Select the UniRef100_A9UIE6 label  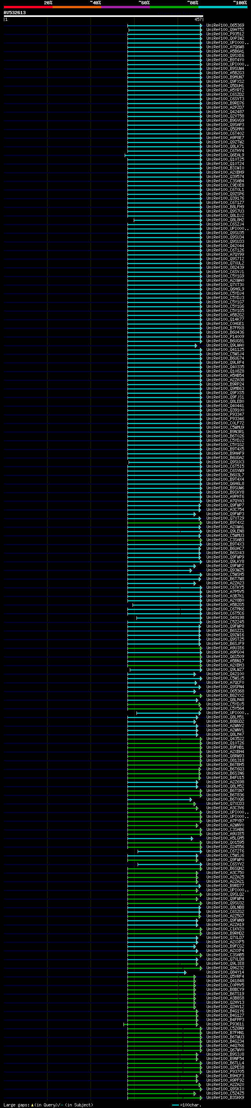click(x=225, y=648)
